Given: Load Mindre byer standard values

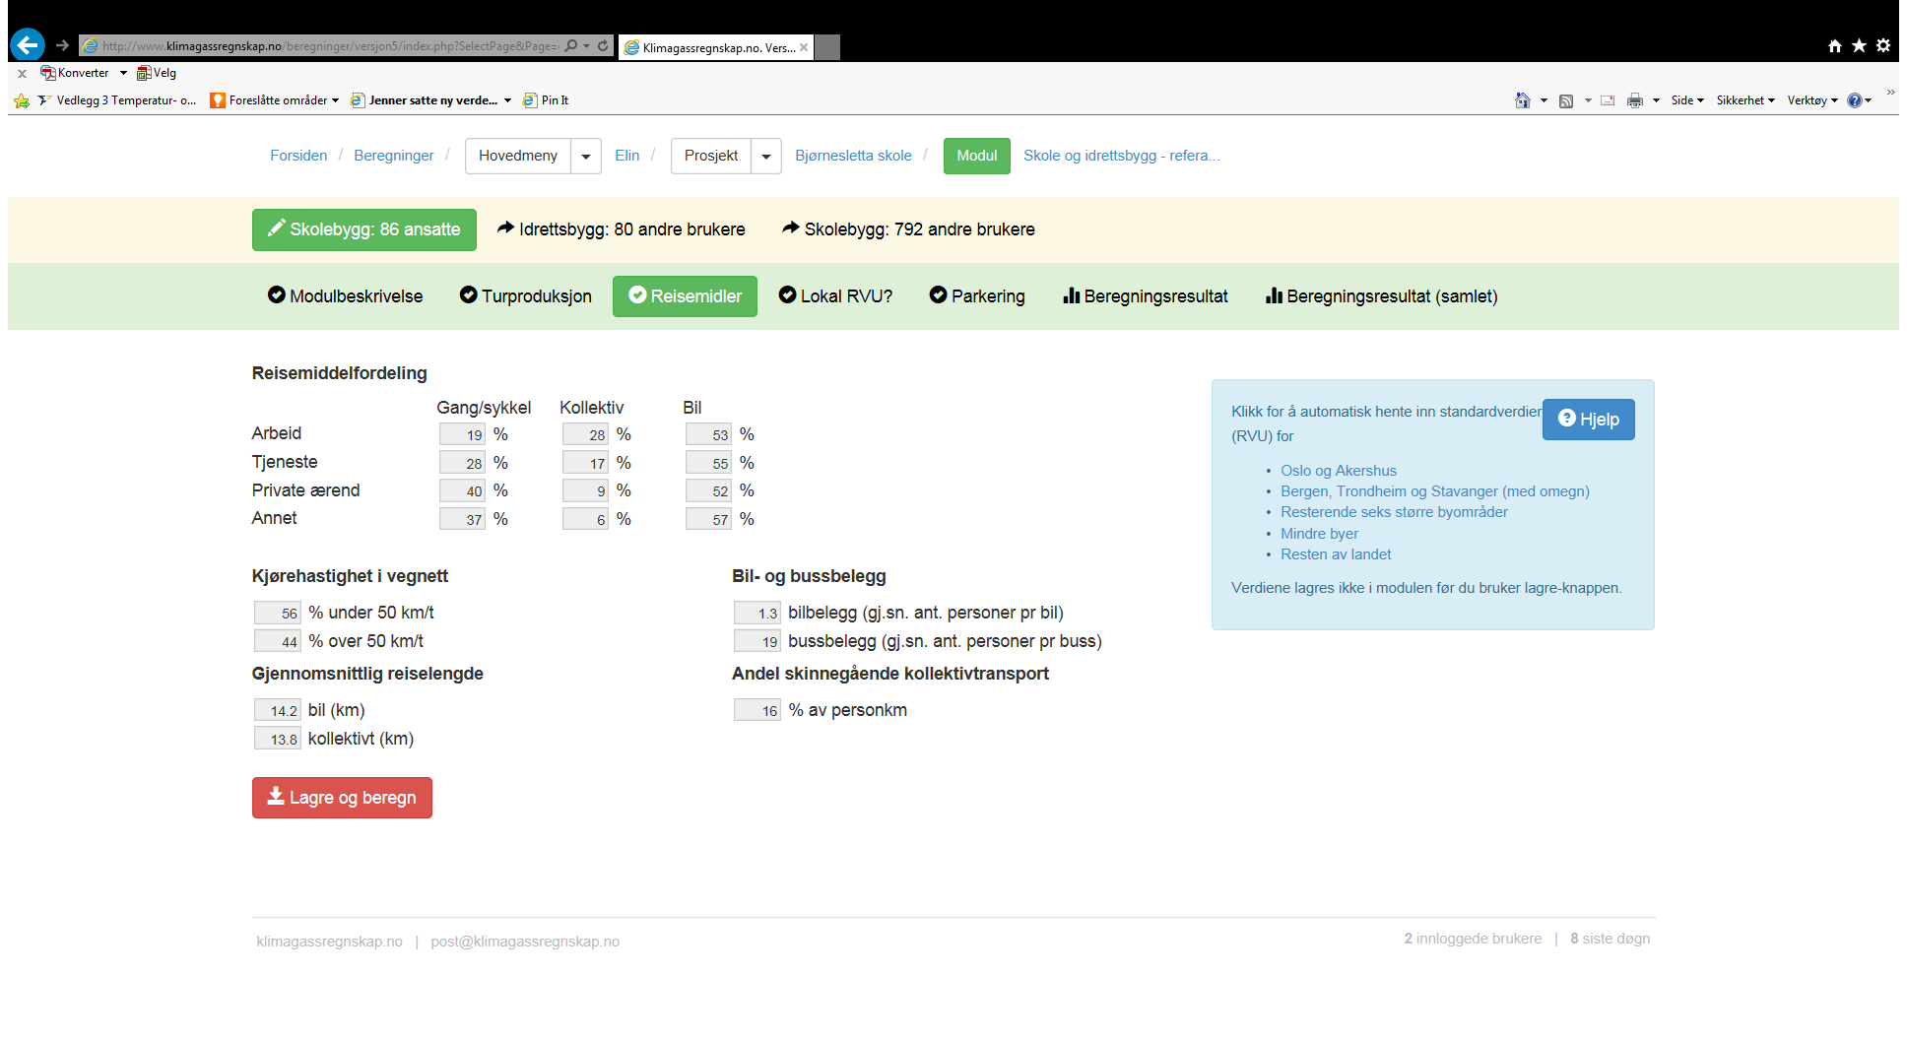Looking at the screenshot, I should [x=1319, y=534].
